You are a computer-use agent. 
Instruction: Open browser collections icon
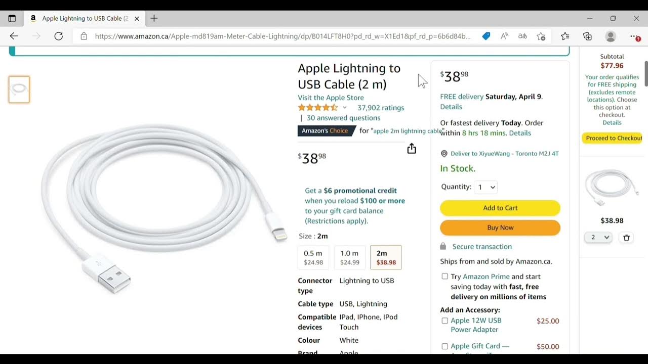pos(587,36)
